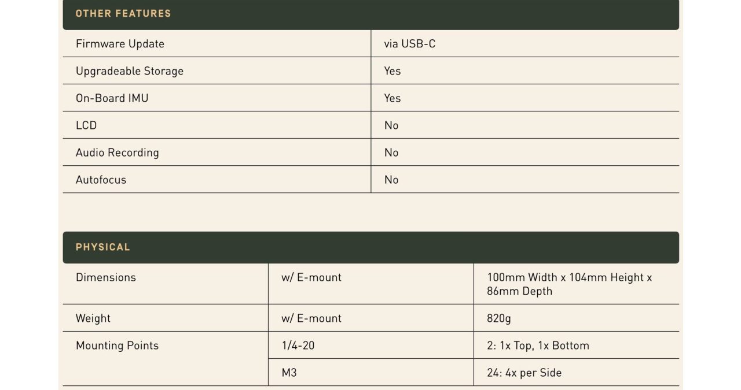Click the 100mm Width x 104mm Height dimensions value
The height and width of the screenshot is (390, 741).
[x=570, y=284]
